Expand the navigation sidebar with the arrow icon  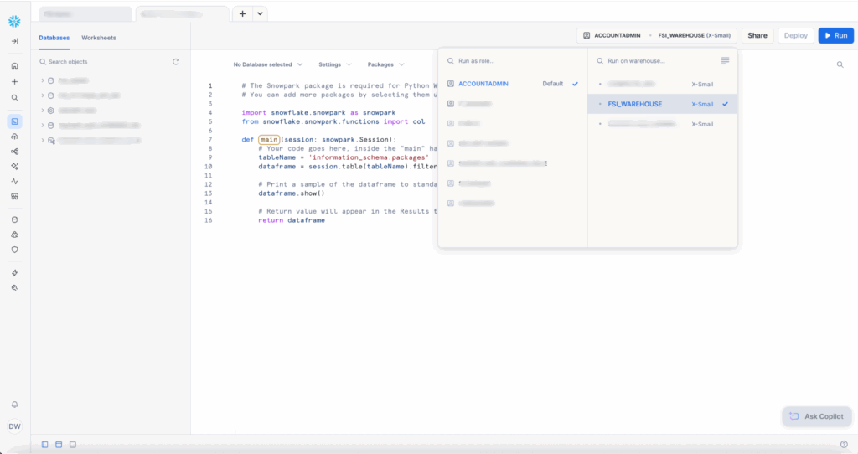(14, 41)
